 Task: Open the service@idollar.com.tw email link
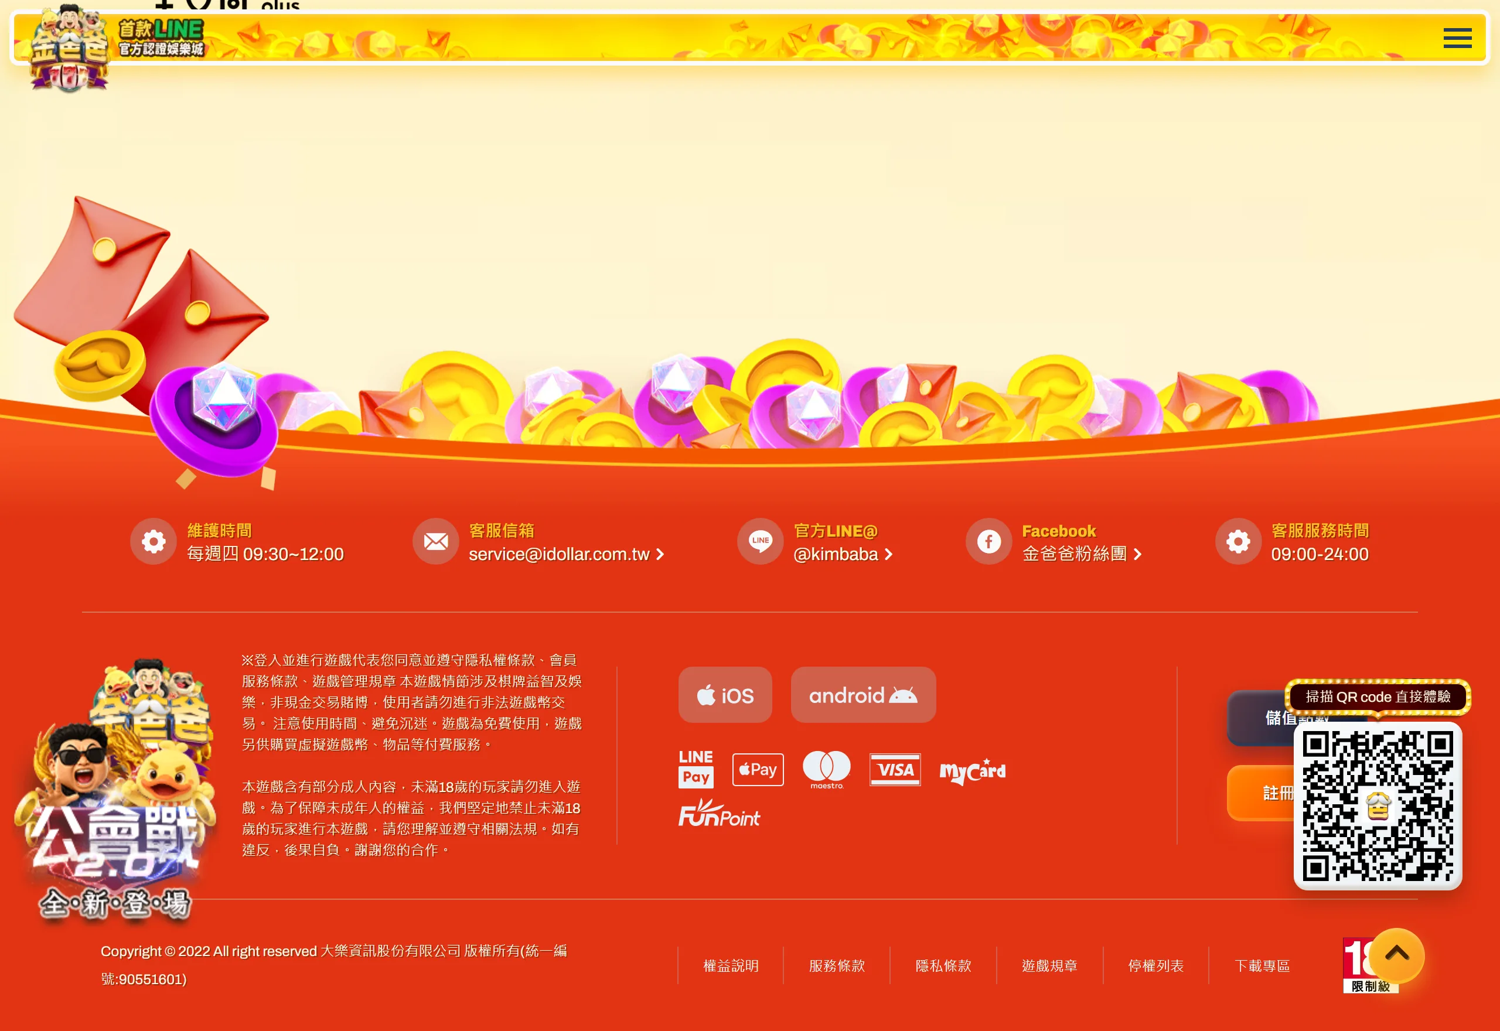coord(566,554)
